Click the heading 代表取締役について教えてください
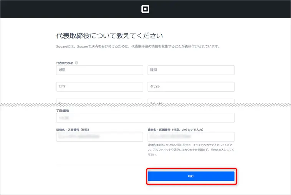 coord(110,36)
